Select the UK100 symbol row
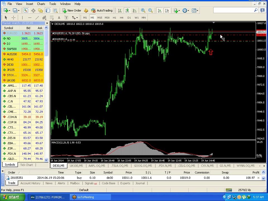 coord(23,80)
